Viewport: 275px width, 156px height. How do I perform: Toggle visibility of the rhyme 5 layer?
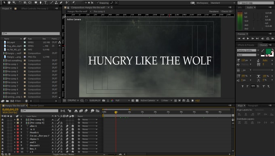click(x=3, y=139)
